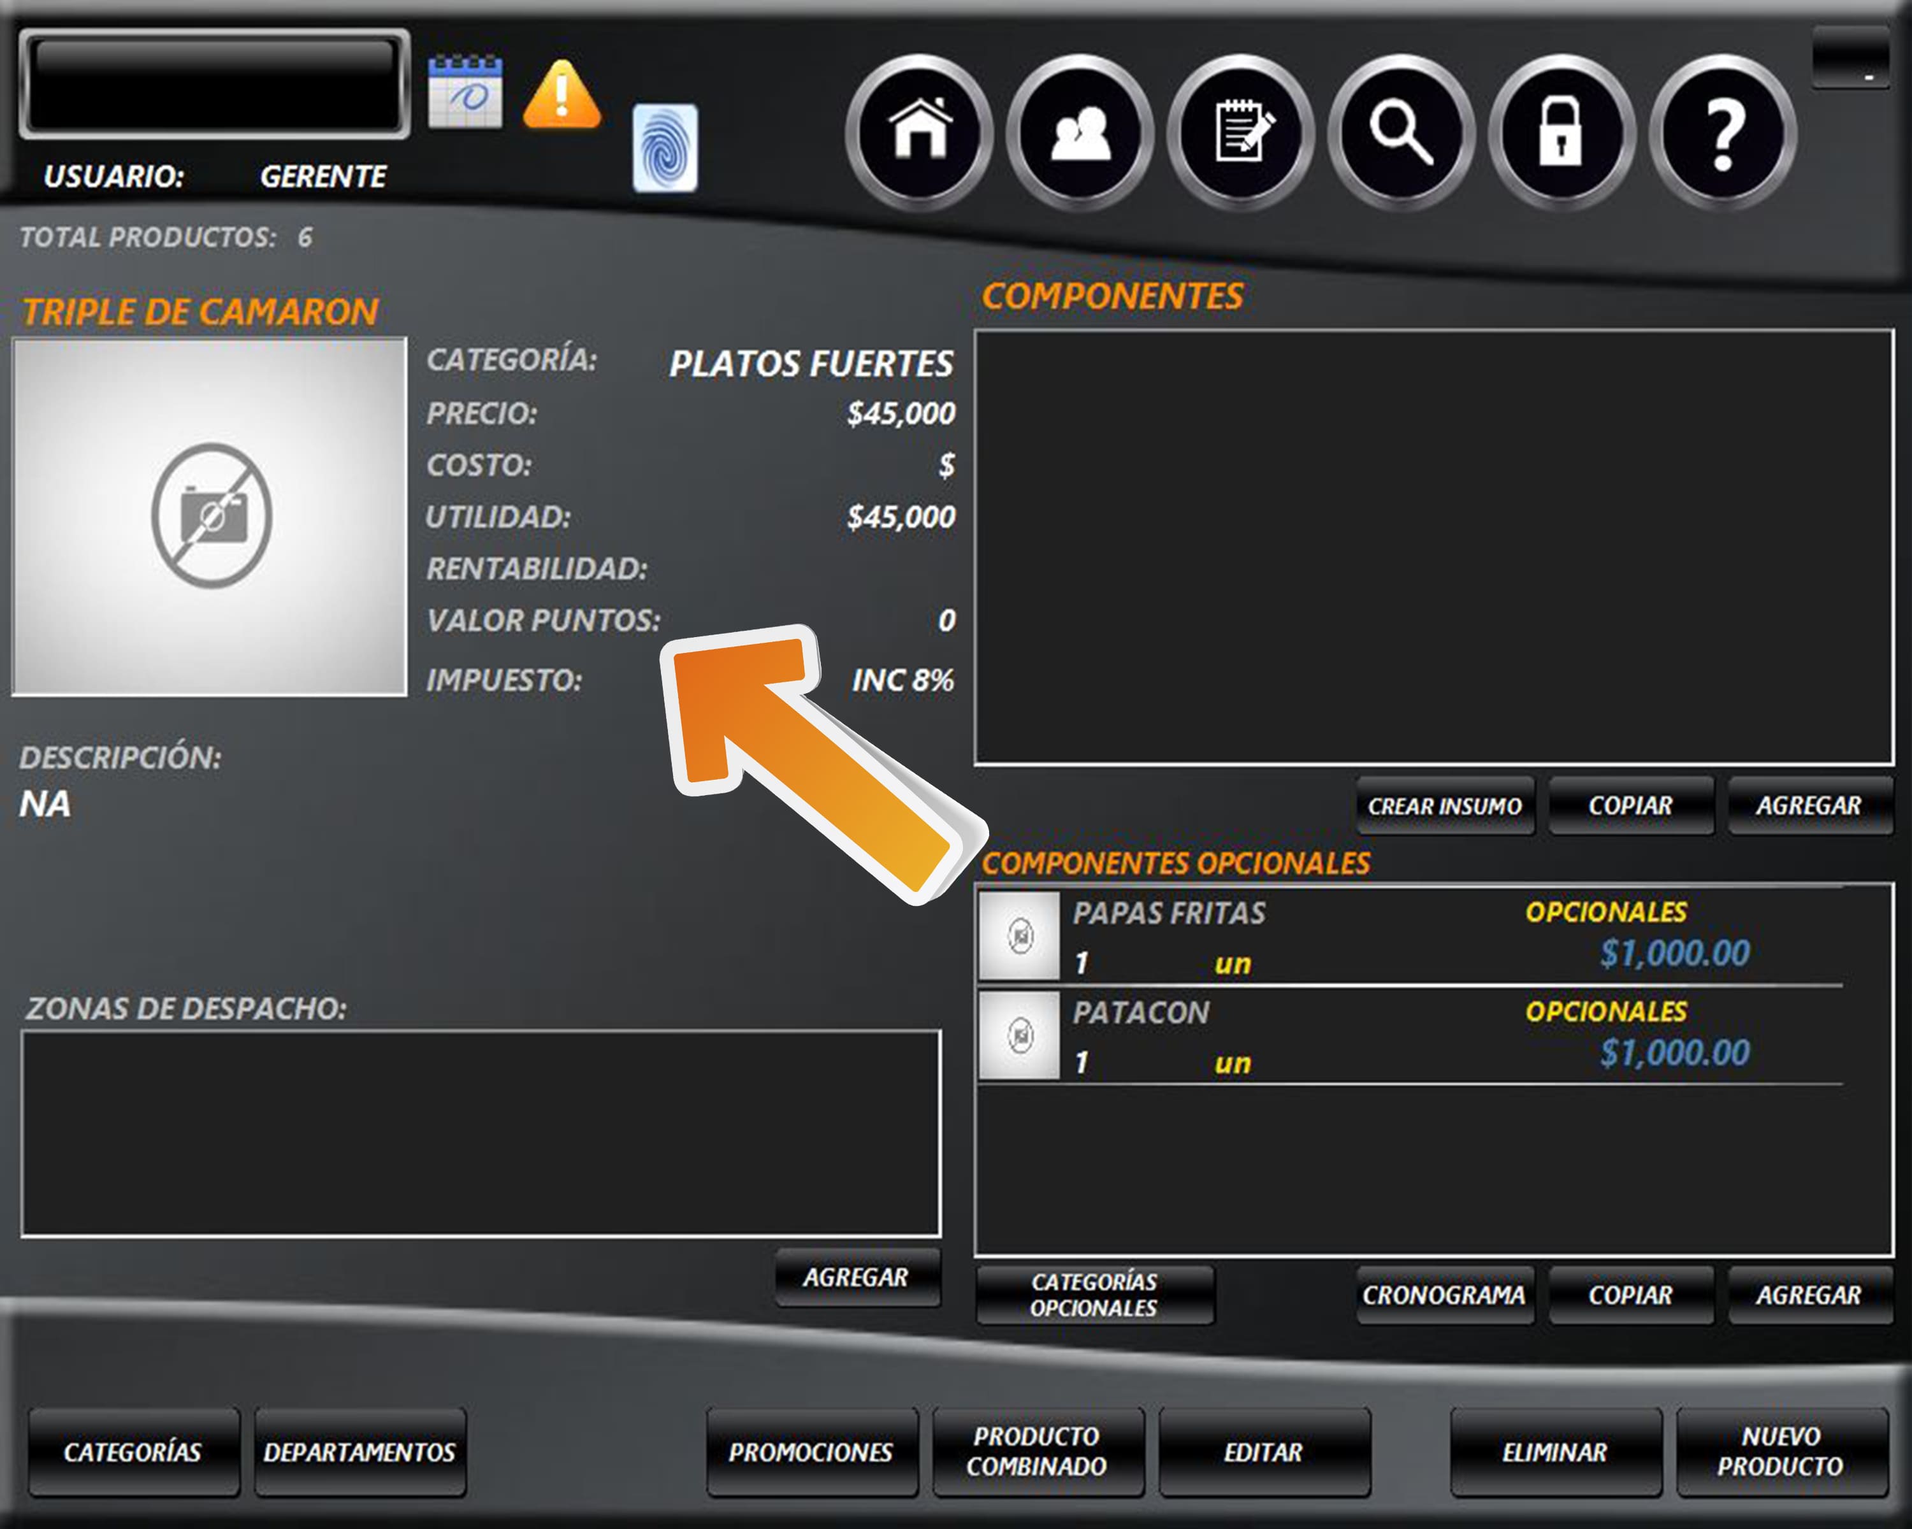This screenshot has width=1912, height=1529.
Task: Open the magnifying glass search button
Action: (1400, 132)
